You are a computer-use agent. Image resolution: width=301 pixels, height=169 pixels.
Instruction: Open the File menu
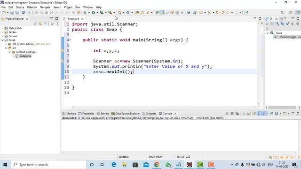[3, 7]
